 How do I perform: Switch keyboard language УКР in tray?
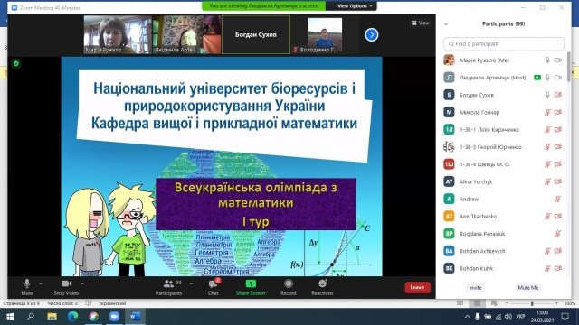pos(520,317)
